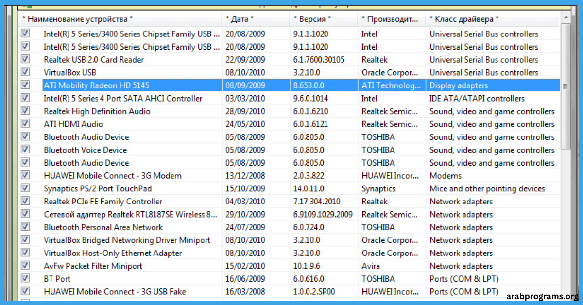Click version 14.0.11.0 cell
This screenshot has height=305, width=583.
click(309, 188)
